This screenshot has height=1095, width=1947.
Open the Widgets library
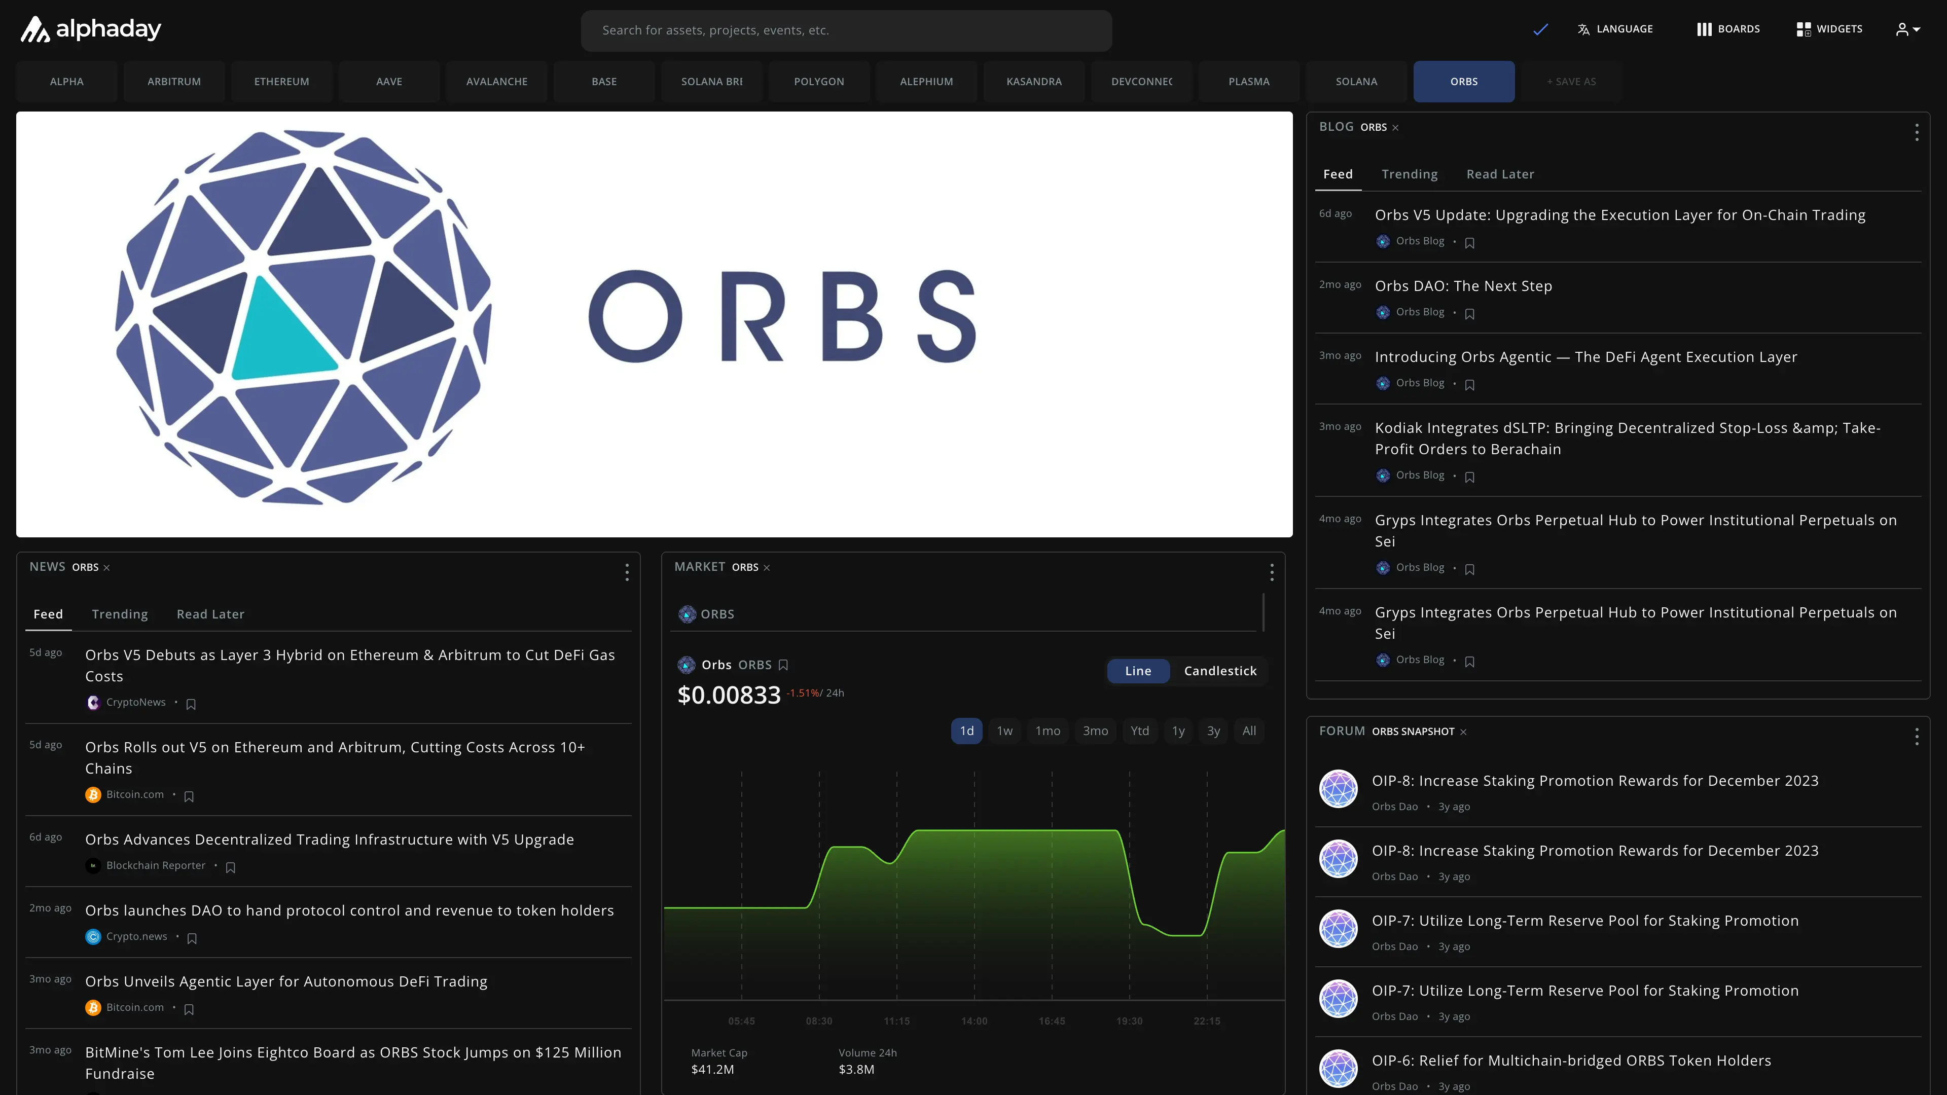click(1829, 29)
